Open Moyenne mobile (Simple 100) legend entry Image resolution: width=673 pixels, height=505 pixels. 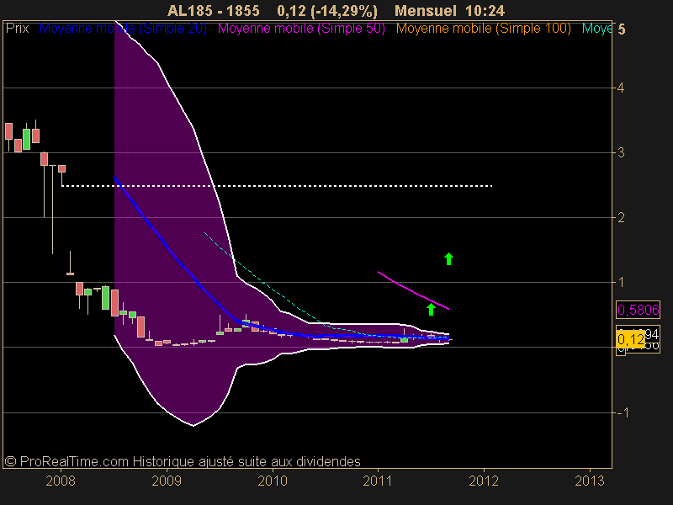click(483, 29)
